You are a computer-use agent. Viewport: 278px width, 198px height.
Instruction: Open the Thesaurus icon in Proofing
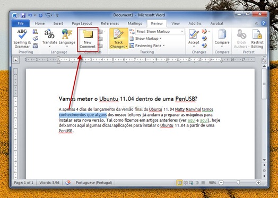[x=36, y=39]
